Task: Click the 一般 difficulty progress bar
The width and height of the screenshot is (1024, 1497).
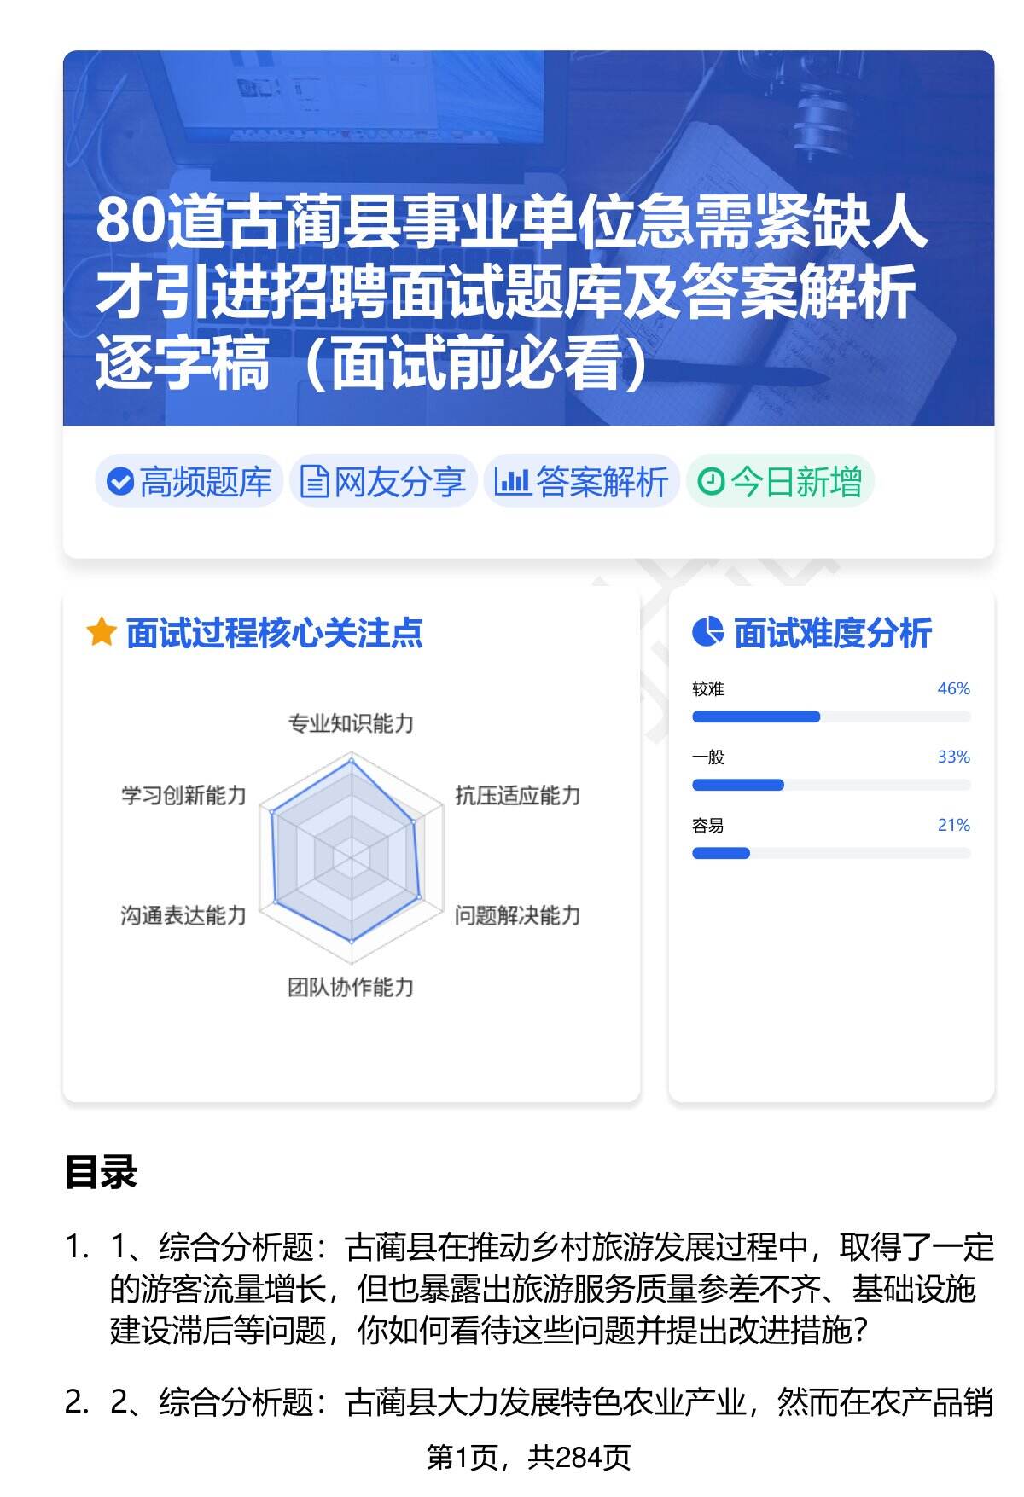Action: [830, 785]
